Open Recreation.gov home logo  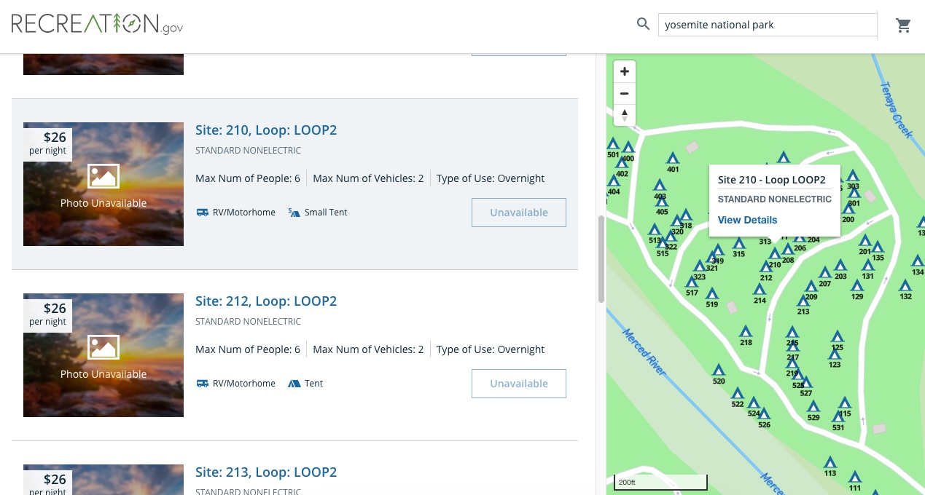click(x=97, y=25)
